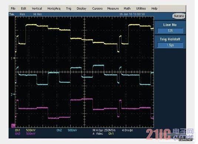198x144 pixels.
Task: Open the Cursors menu
Action: pos(97,9)
